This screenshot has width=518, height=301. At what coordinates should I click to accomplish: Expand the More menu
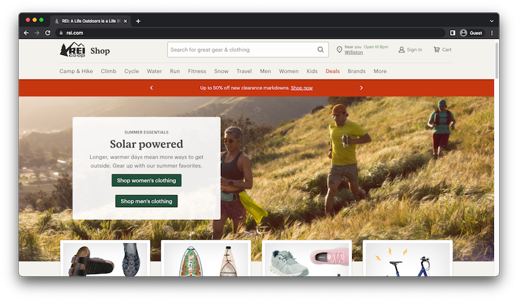click(x=380, y=71)
